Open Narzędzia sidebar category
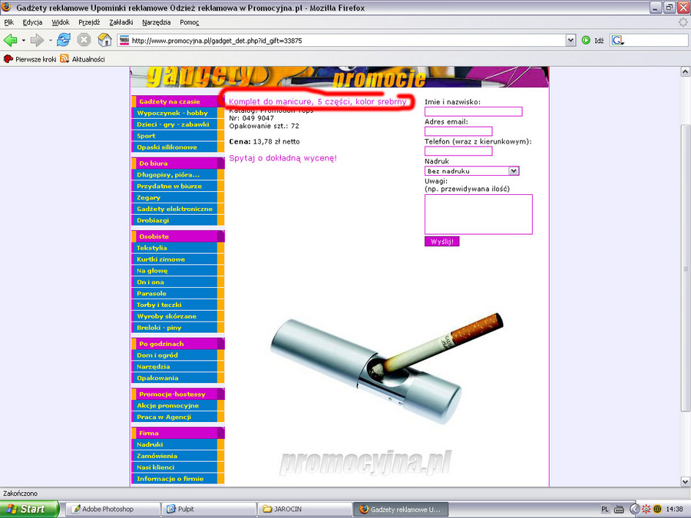Image resolution: width=691 pixels, height=518 pixels. (x=174, y=367)
